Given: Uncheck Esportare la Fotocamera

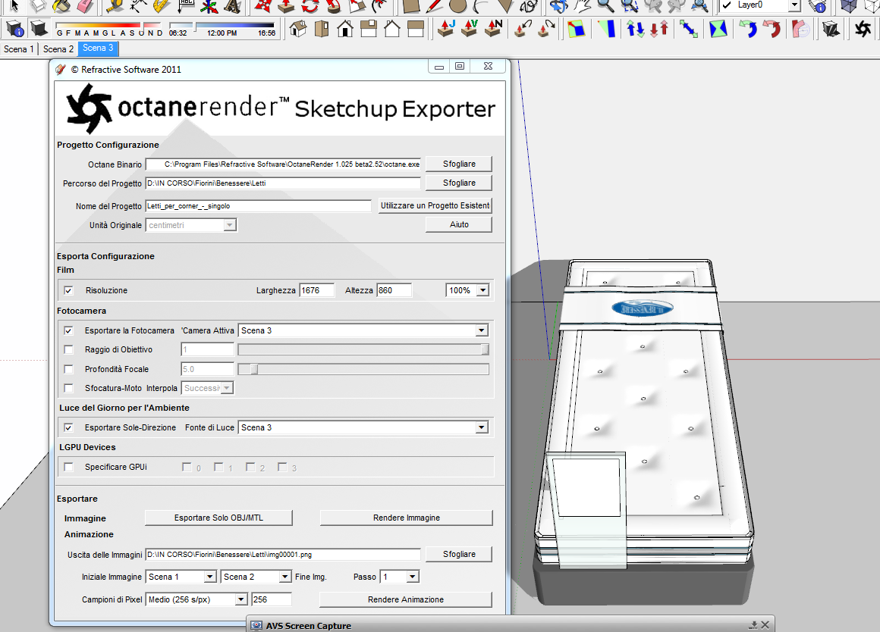Looking at the screenshot, I should 68,331.
